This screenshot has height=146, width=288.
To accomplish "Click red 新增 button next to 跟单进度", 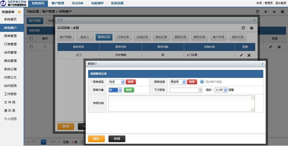I will 192,82.
